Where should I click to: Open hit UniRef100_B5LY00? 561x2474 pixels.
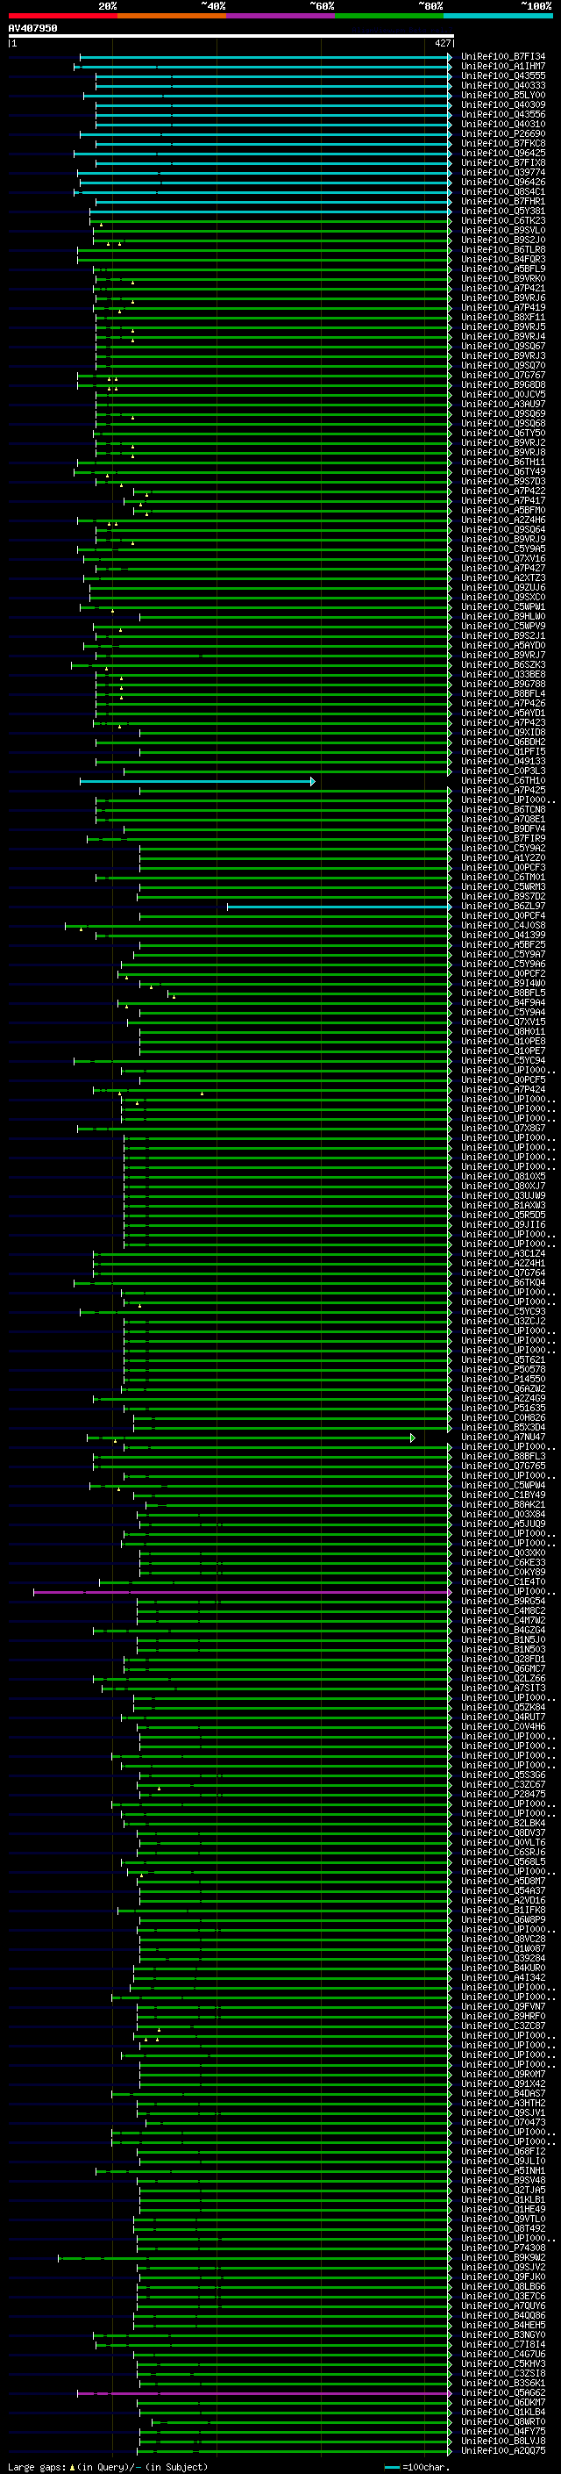pos(503,95)
